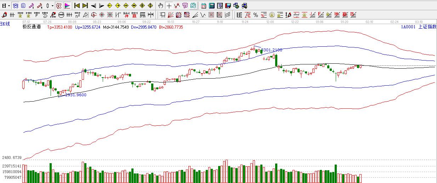Click the yellow right-arrow diamond icon

click(x=118, y=6)
